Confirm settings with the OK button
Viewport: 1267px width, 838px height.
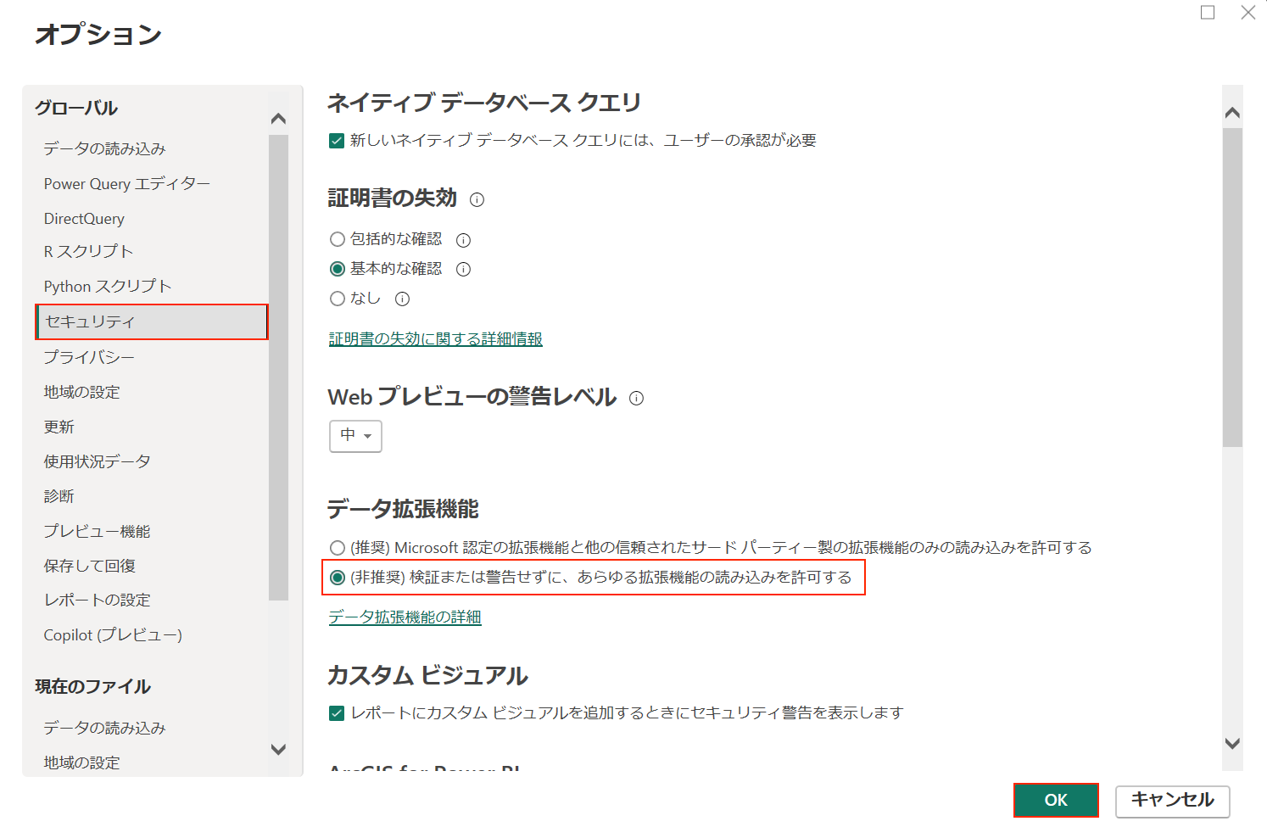click(x=1055, y=801)
